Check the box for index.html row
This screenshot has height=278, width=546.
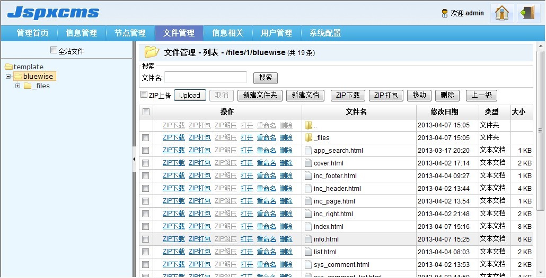pos(146,226)
